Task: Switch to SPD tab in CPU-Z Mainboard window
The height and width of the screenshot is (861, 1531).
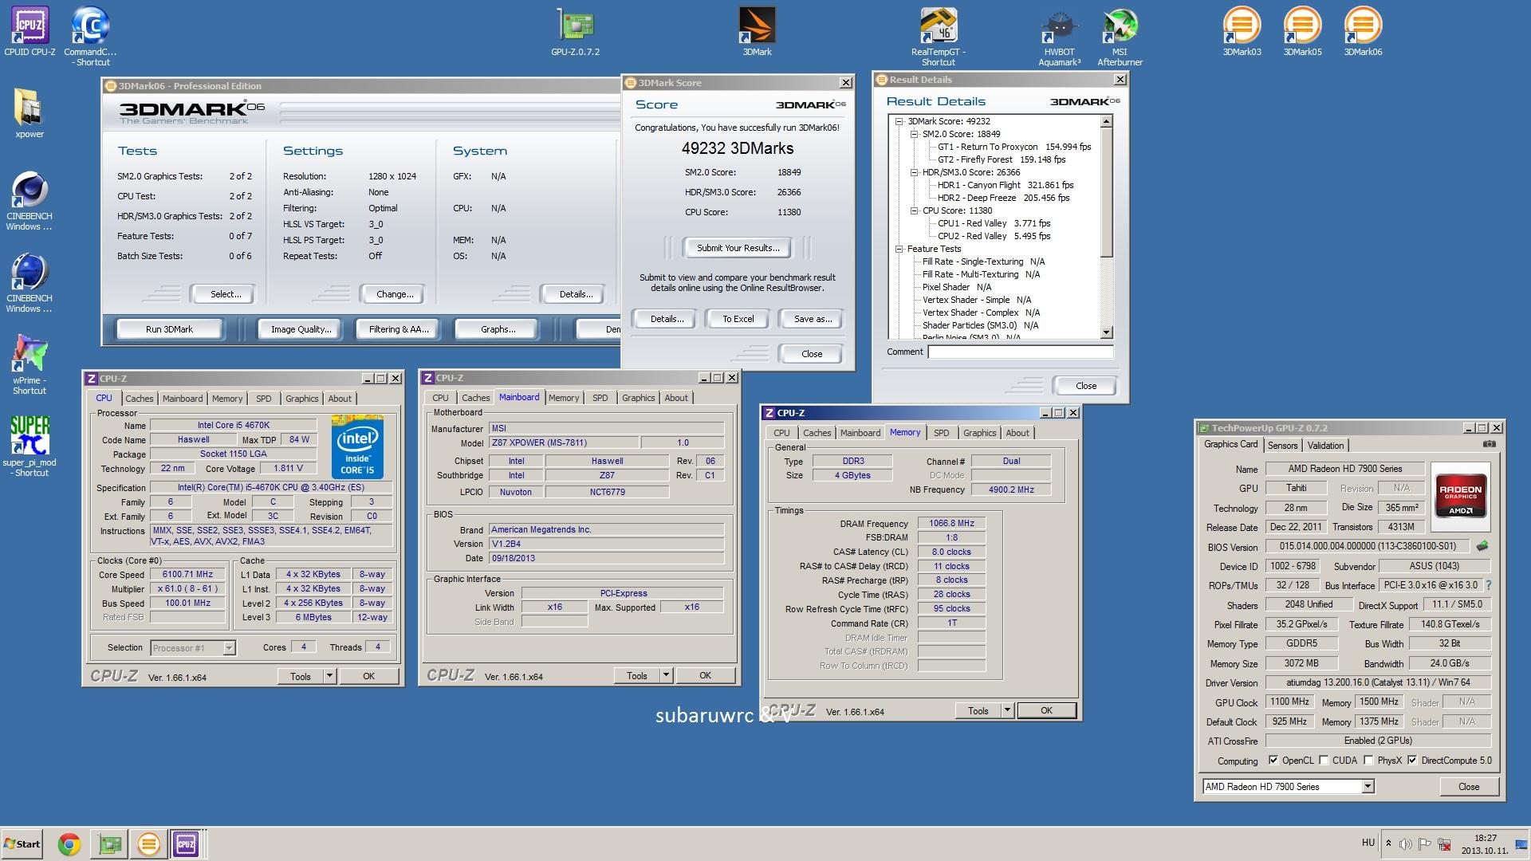Action: (600, 398)
